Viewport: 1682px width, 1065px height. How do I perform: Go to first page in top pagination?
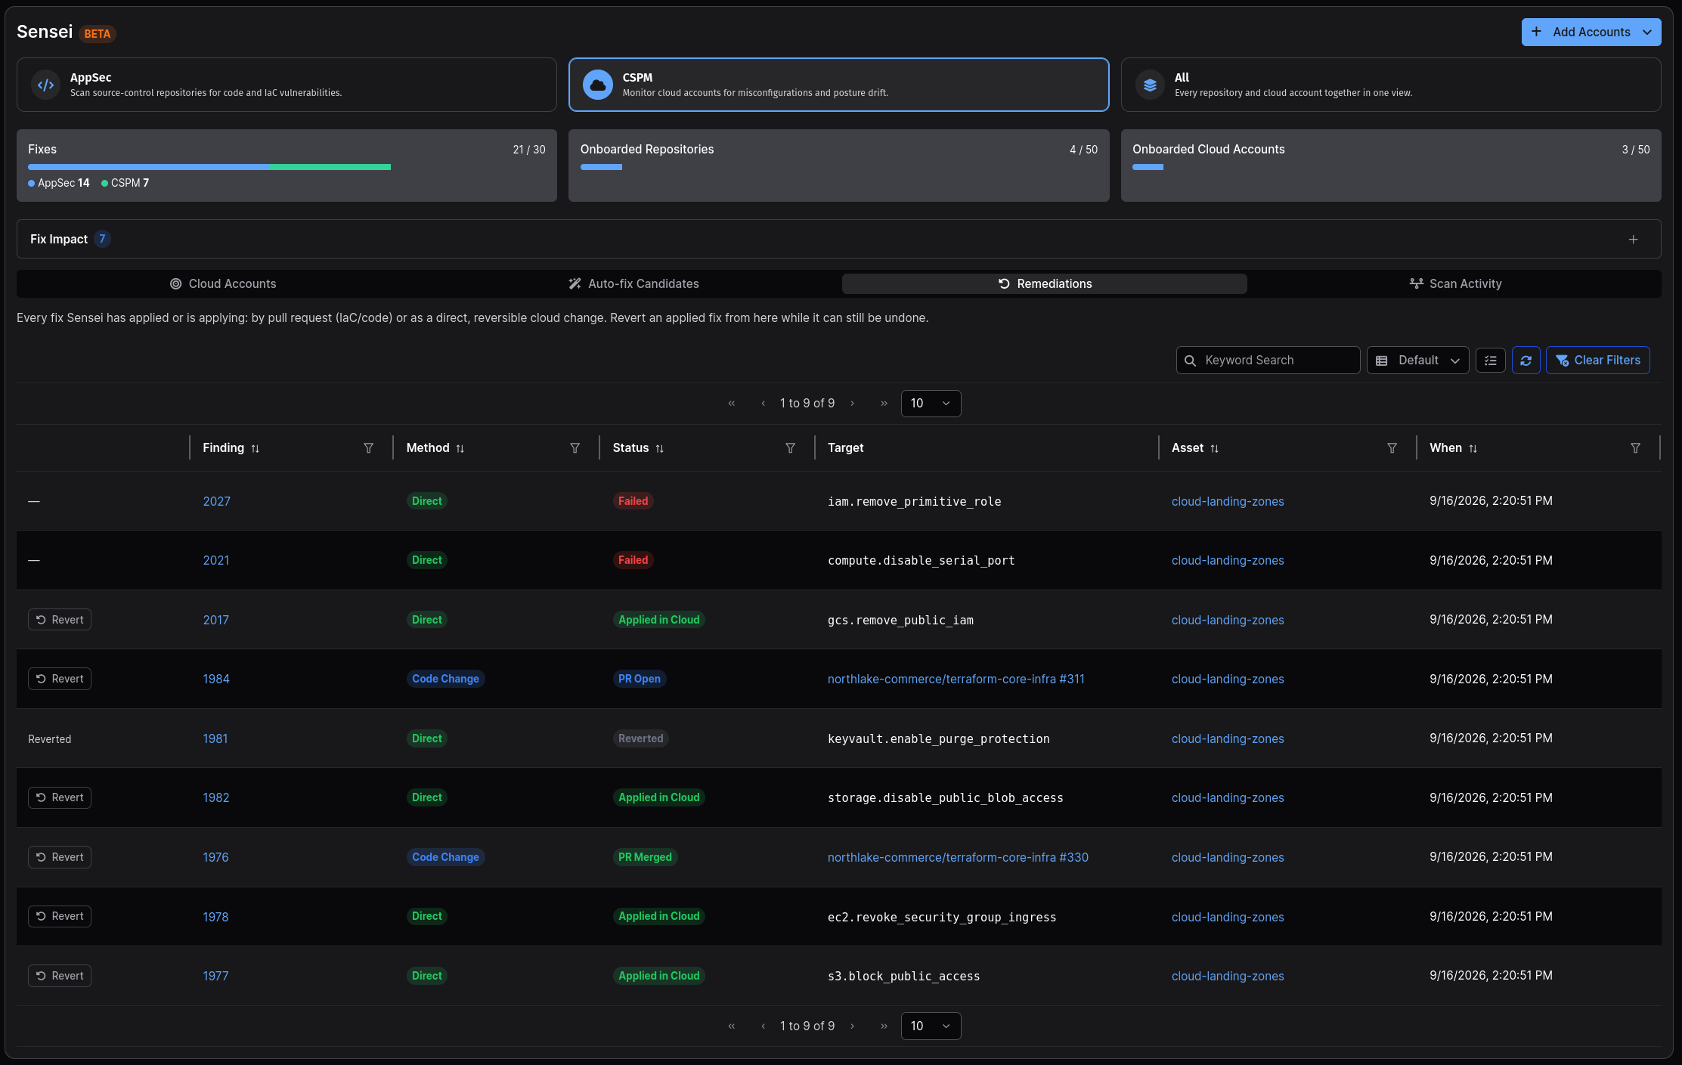[732, 404]
